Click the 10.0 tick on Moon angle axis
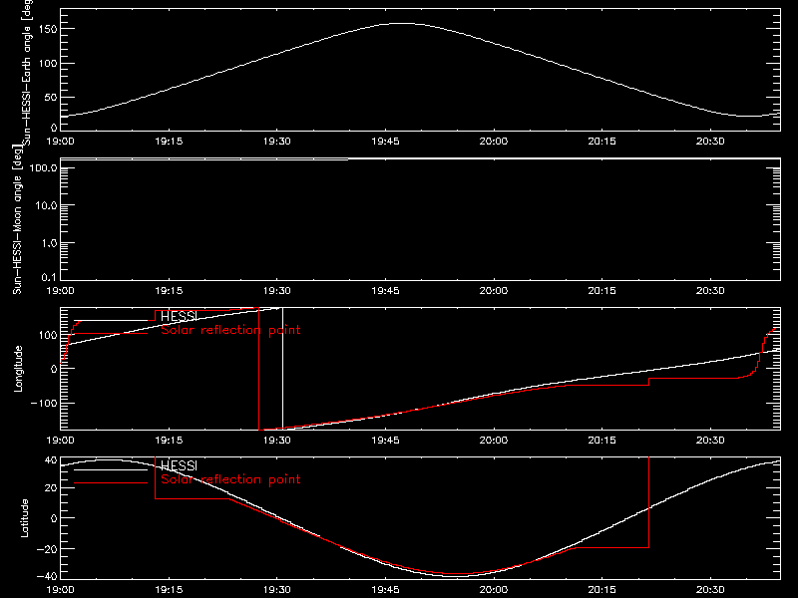This screenshot has height=598, width=798. (46, 206)
